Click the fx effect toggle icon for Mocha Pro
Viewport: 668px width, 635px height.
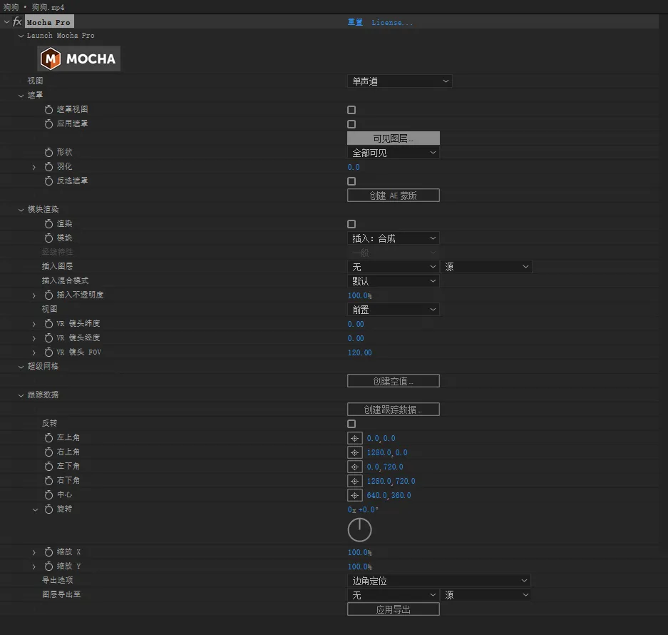(x=17, y=22)
